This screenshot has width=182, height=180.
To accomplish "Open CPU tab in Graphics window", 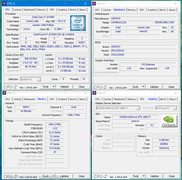I will pos(98,99).
